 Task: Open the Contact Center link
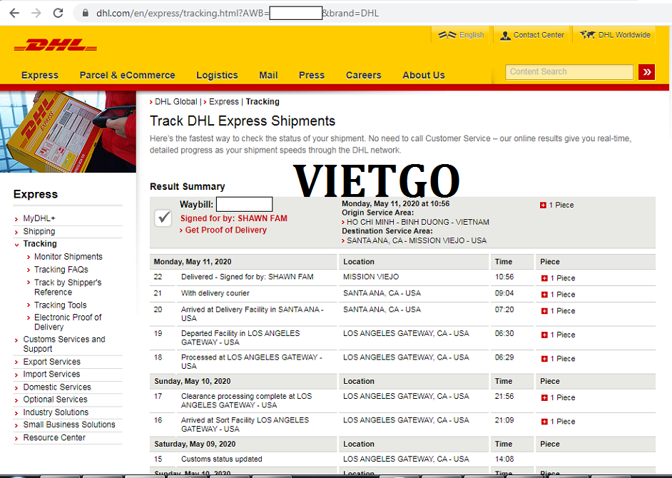pyautogui.click(x=539, y=35)
